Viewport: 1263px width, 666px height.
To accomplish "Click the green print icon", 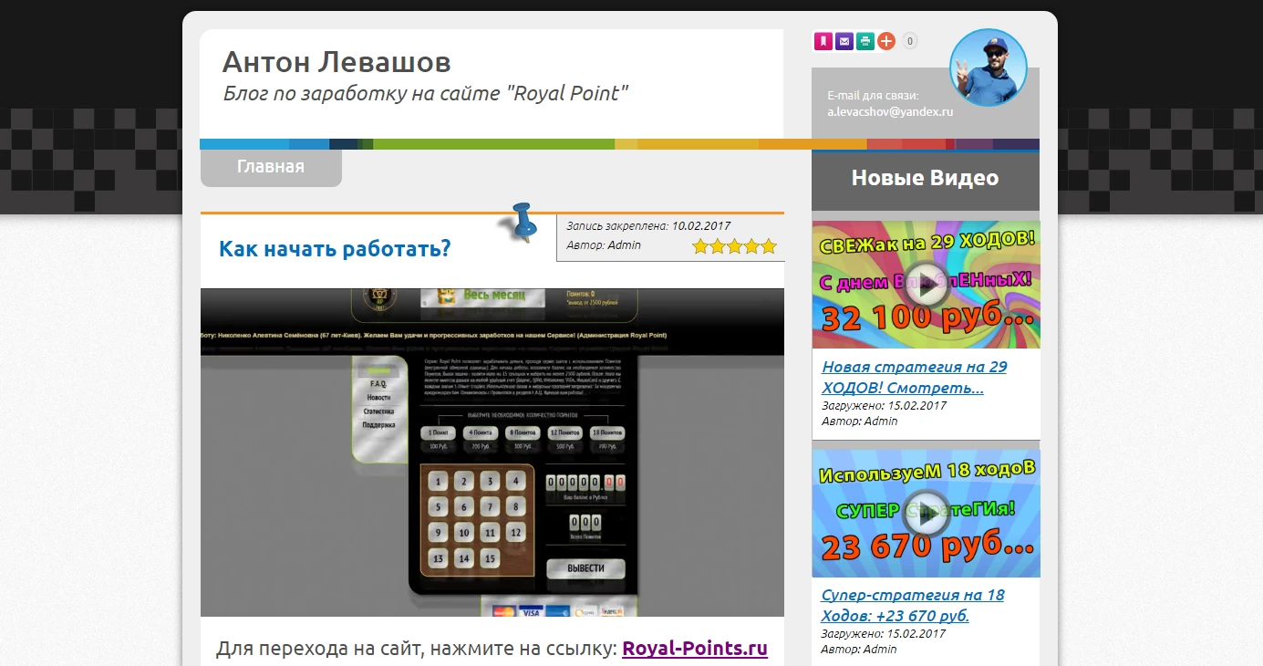I will [x=864, y=41].
